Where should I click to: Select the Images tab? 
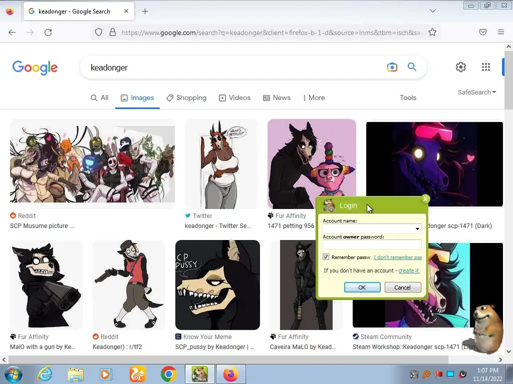click(137, 97)
